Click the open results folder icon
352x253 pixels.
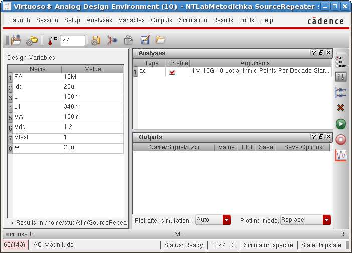[x=160, y=40]
